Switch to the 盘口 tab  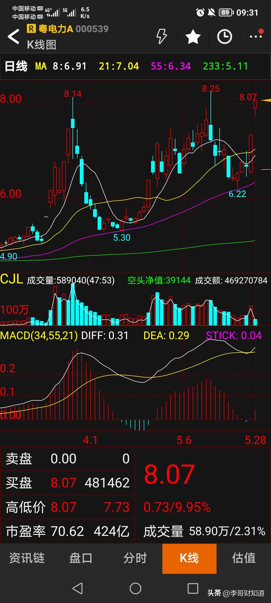pyautogui.click(x=81, y=558)
